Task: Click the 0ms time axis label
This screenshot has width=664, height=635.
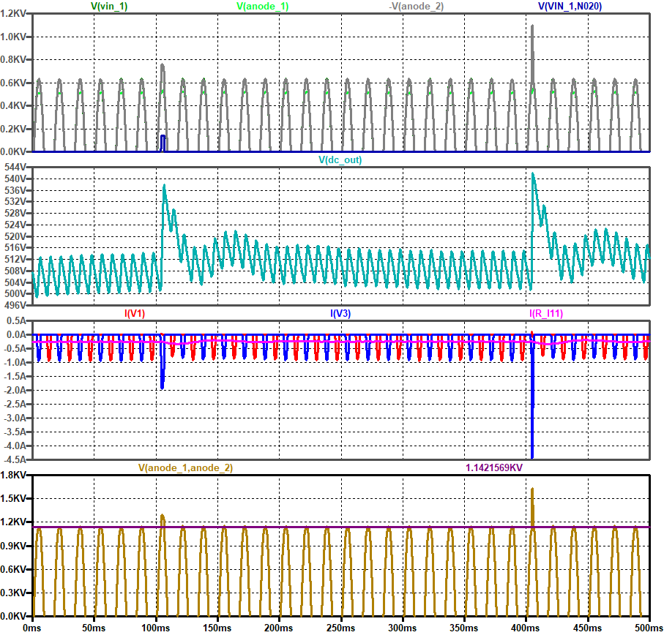Action: point(33,628)
